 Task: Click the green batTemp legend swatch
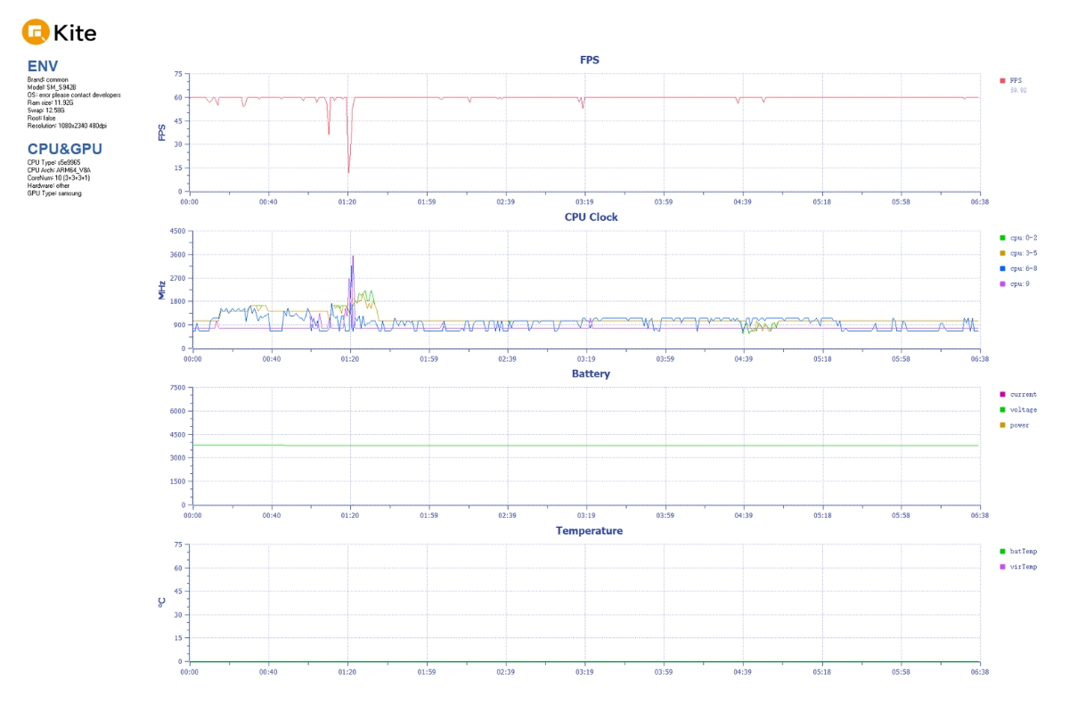[1002, 551]
